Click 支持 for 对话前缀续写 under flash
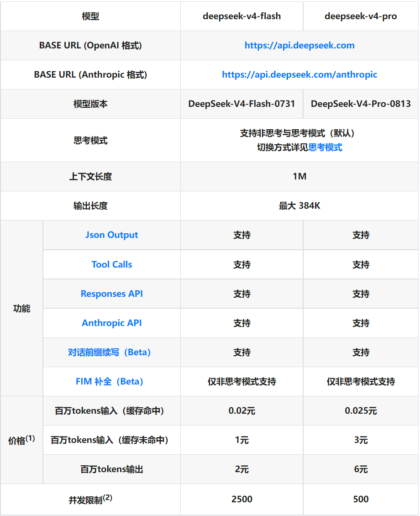This screenshot has height=516, width=420. (x=242, y=353)
